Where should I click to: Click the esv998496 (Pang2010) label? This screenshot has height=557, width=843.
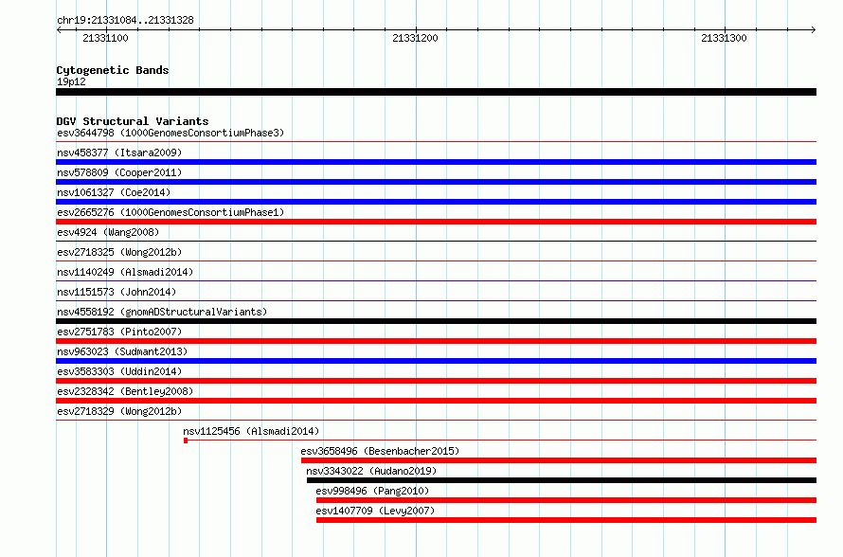(372, 491)
